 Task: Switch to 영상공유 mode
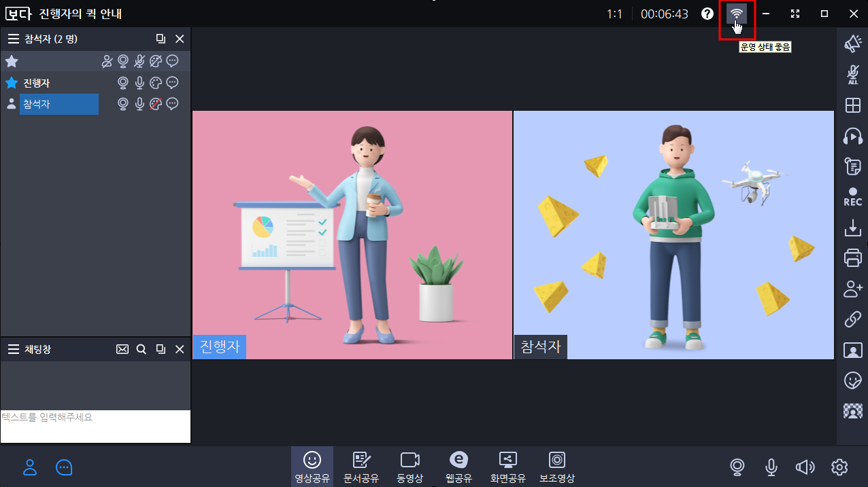click(x=312, y=467)
